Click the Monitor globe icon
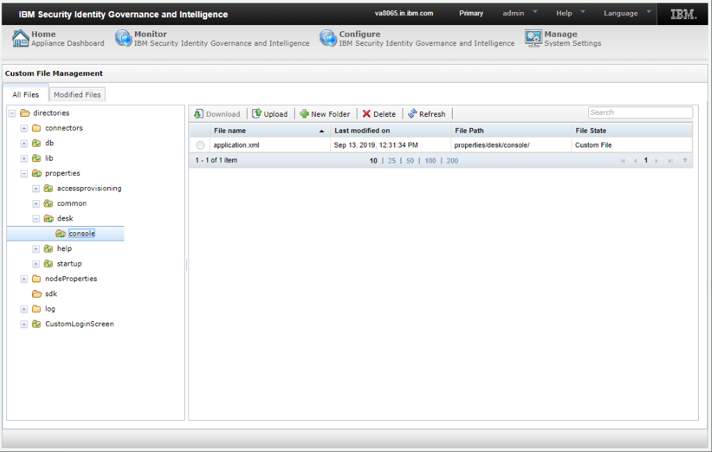Screen dimensions: 712x452 coord(123,38)
